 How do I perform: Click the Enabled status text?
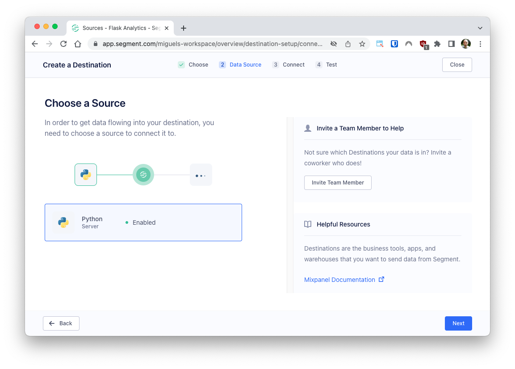click(144, 222)
